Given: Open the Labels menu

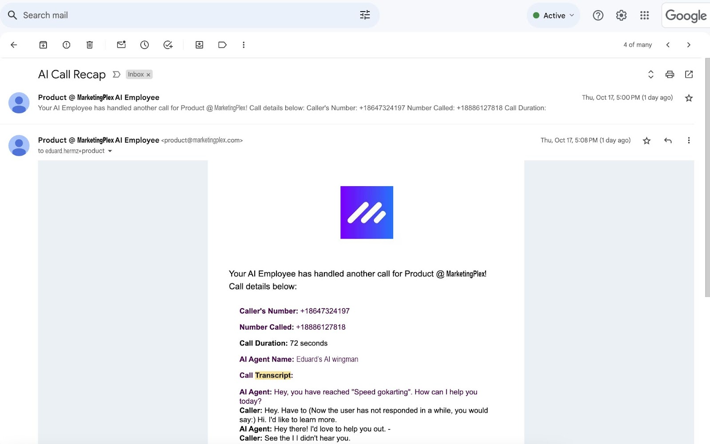Looking at the screenshot, I should [222, 45].
